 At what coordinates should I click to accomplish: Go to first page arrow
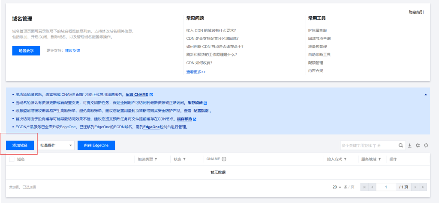pos(364,187)
